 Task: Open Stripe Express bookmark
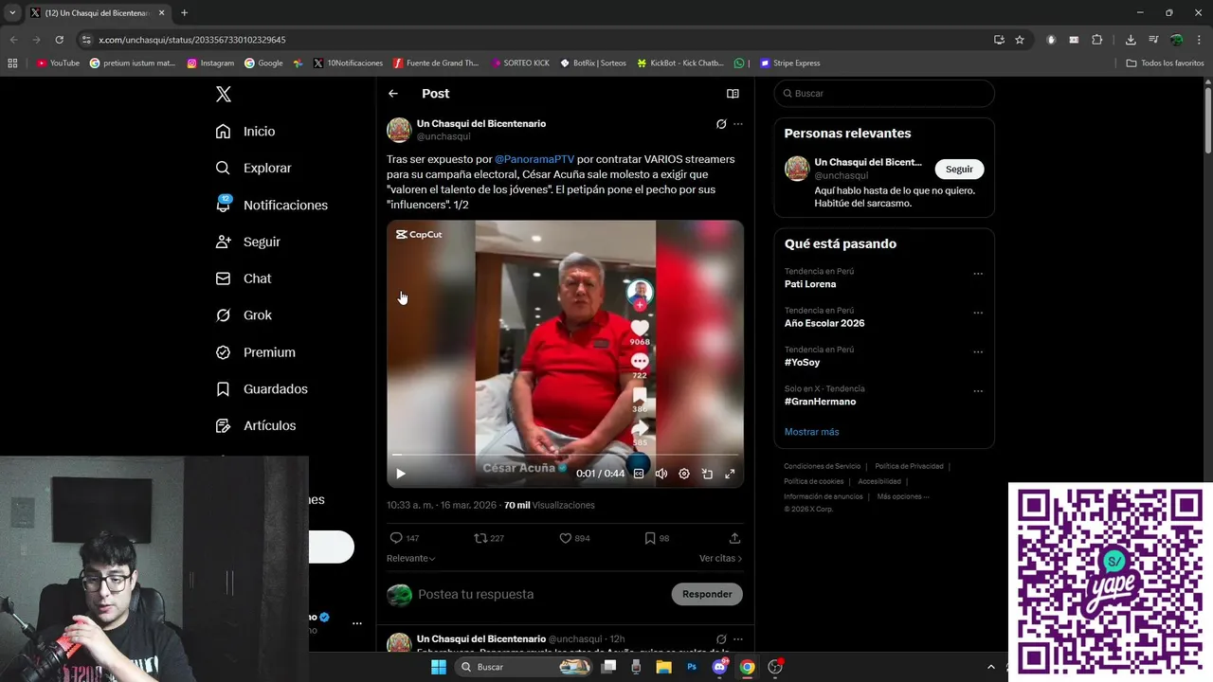click(789, 63)
